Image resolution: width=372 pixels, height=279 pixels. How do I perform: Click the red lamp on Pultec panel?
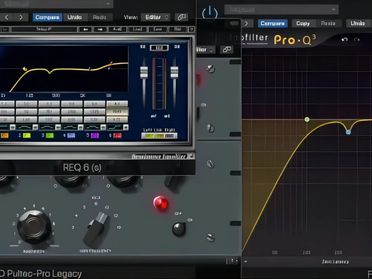(161, 203)
